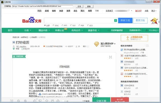Click the 共享文档 green ribbon label
The width and height of the screenshot is (161, 103).
click(19, 56)
